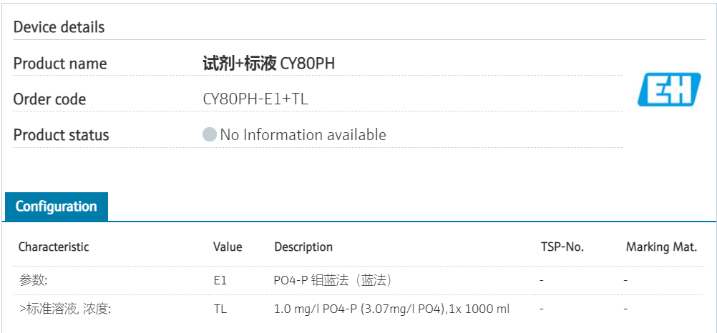The height and width of the screenshot is (333, 717).
Task: Click the No Information available status text
Action: point(303,134)
